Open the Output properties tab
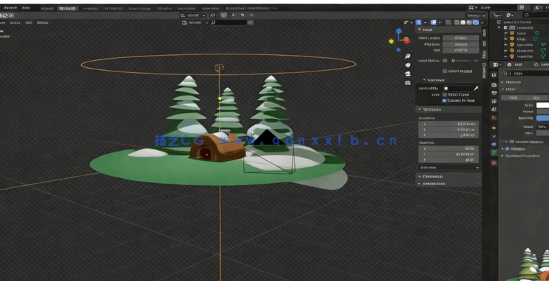 tap(494, 93)
